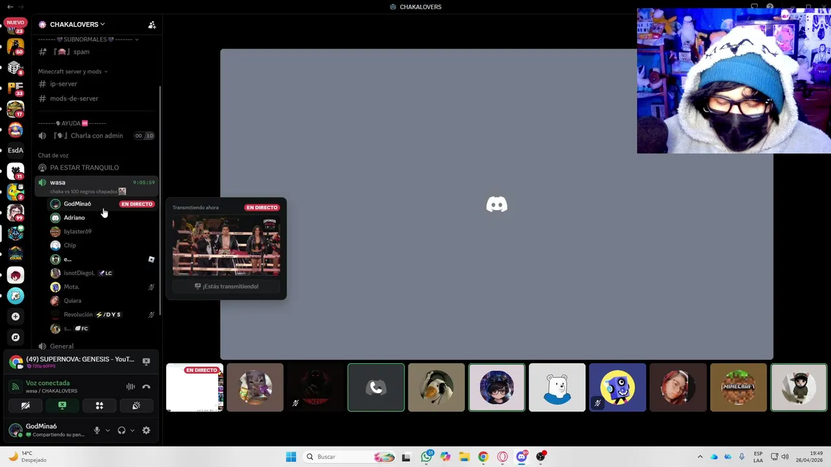The width and height of the screenshot is (831, 467).
Task: Toggle the green screen share button
Action: tap(62, 405)
